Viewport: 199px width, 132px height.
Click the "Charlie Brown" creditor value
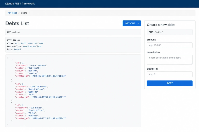pyautogui.click(x=38, y=87)
